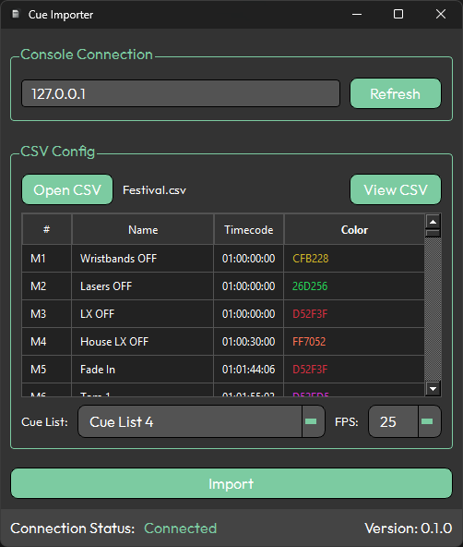Select the Lasers OFF cue row
This screenshot has width=463, height=547.
pos(223,286)
